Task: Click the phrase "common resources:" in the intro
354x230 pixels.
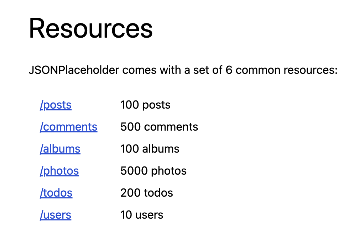Action: coord(287,70)
